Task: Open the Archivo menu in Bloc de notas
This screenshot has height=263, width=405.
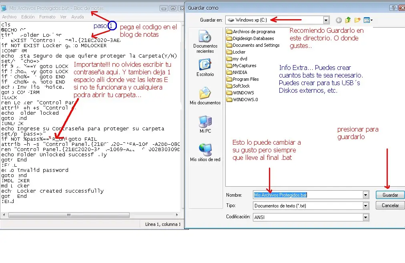Action: click(x=9, y=17)
